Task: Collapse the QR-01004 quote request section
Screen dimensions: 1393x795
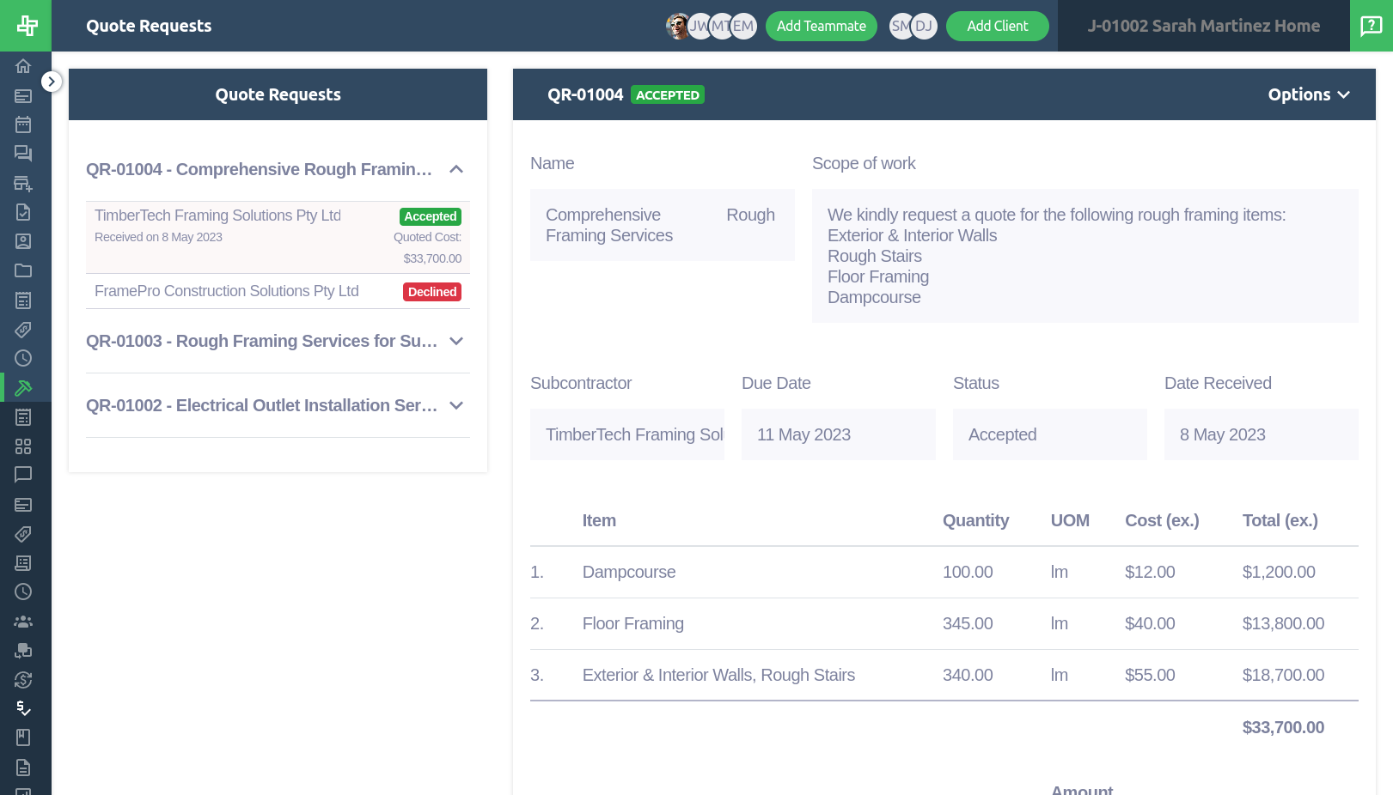Action: coord(456,169)
